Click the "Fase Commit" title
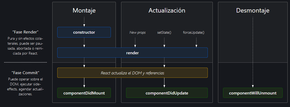290x107 pixels. (25, 73)
